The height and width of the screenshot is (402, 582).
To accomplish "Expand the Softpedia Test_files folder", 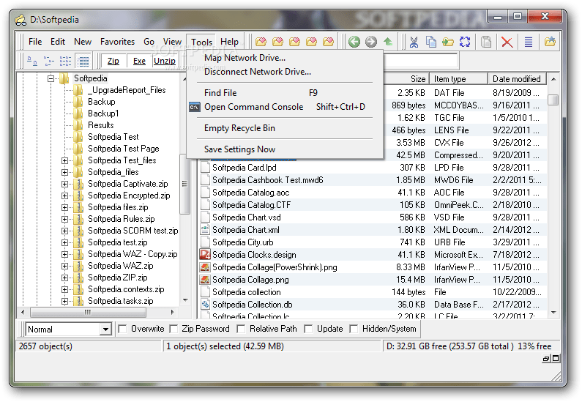I will click(64, 160).
